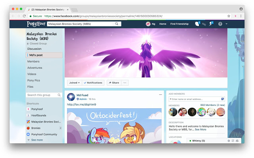Open the Discussion section
254x158 pixels.
click(35, 49)
